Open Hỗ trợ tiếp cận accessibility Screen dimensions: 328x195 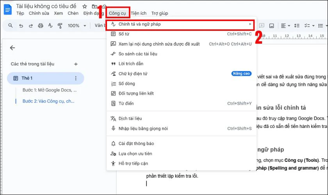coord(181,163)
